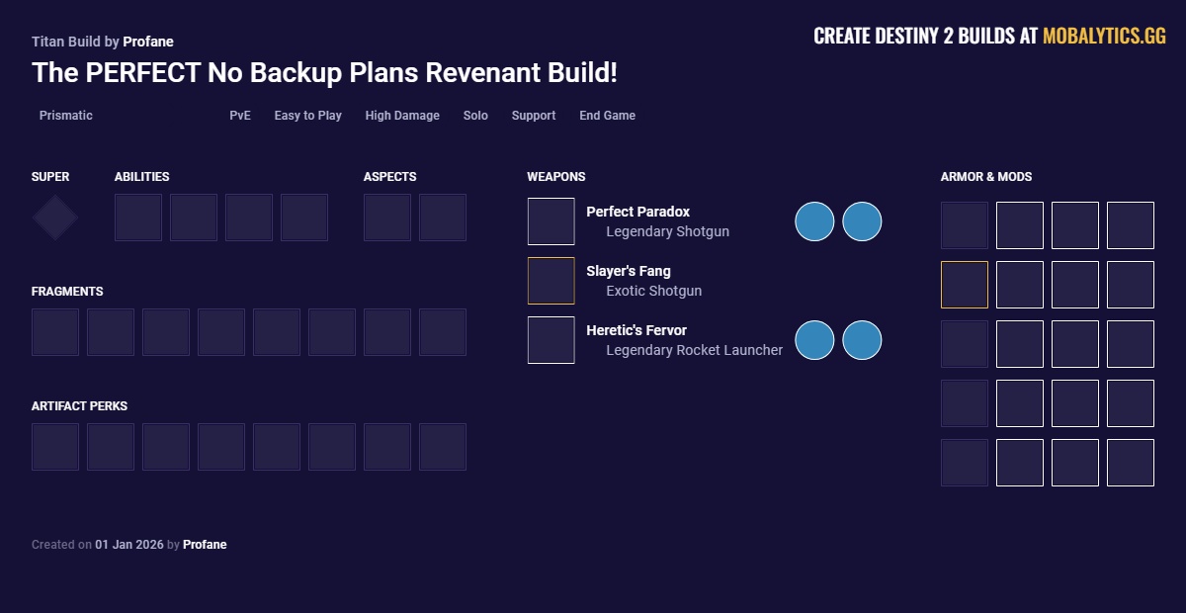Click the Perfect Paradox weapon icon
This screenshot has width=1186, height=613.
tap(551, 220)
